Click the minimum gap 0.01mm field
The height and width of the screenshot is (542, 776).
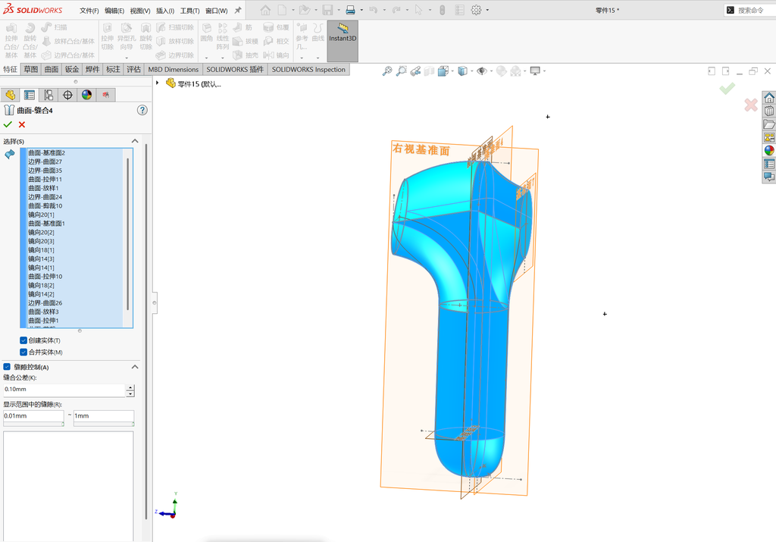tap(33, 416)
